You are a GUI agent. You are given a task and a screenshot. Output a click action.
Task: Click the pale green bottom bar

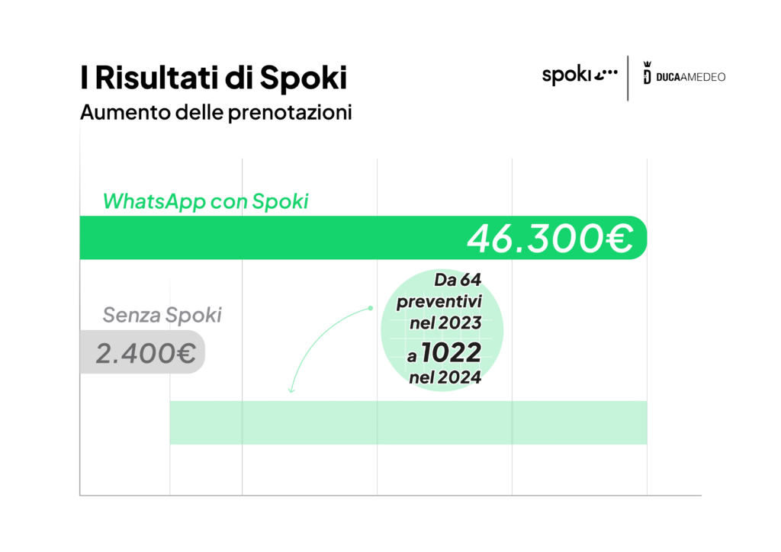[409, 422]
